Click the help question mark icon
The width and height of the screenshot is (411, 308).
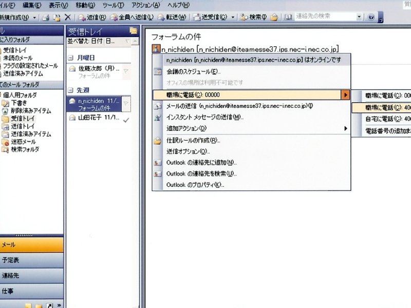point(371,17)
